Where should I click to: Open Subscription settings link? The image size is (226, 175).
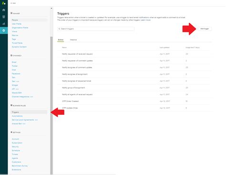(x=17, y=143)
